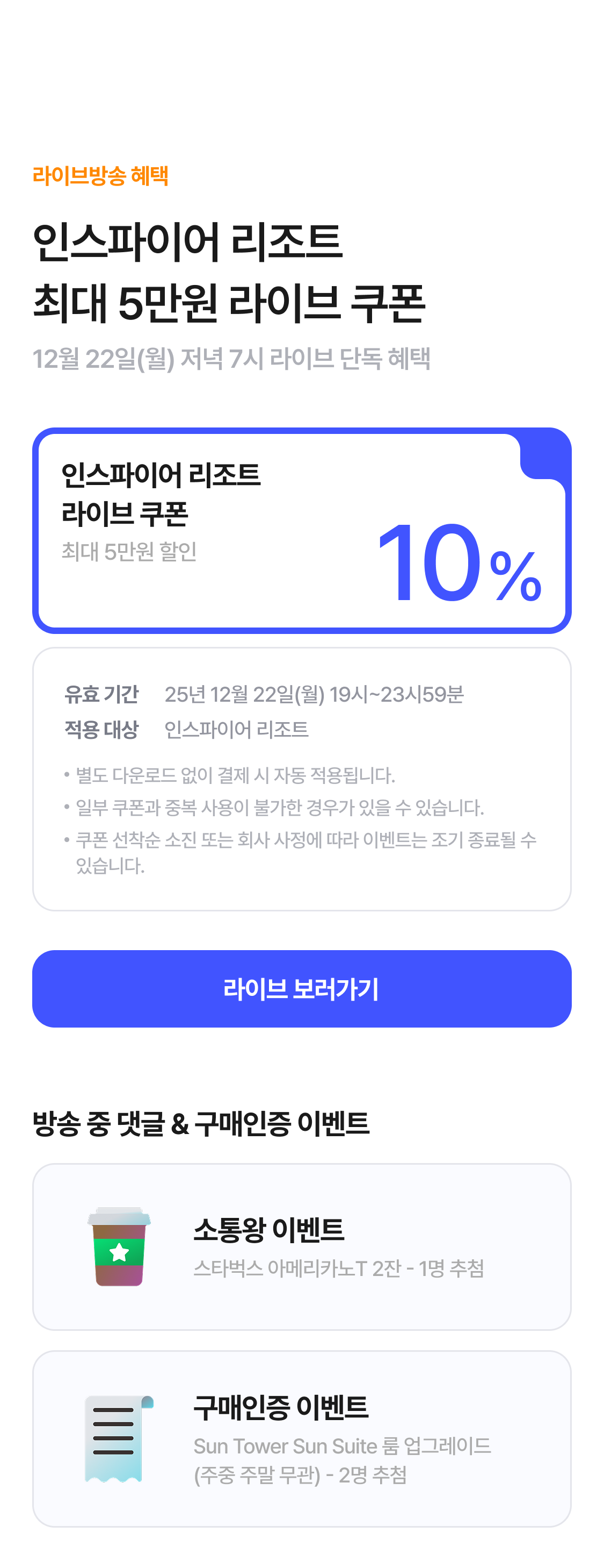
Task: Tap the 적용 대상 인스파이어 리조트 value
Action: coord(236,729)
